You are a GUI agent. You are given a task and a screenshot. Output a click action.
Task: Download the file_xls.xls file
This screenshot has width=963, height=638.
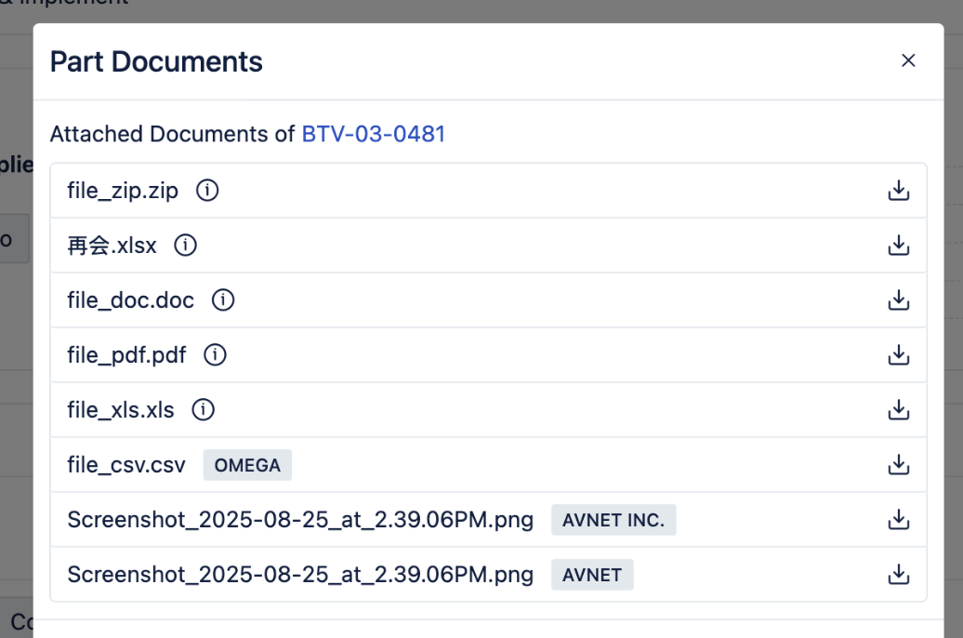(898, 410)
